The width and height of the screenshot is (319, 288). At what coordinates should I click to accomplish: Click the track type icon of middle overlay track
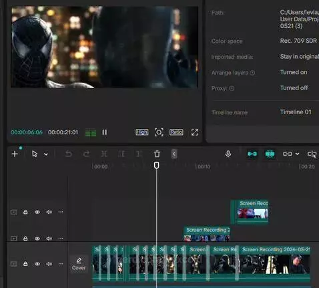point(13,239)
